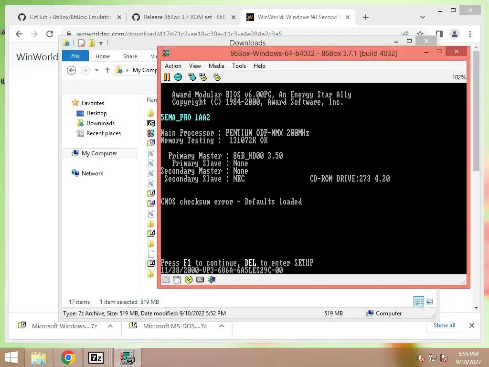Click Chrome forward navigation arrow
This screenshot has width=489, height=367.
[34, 34]
